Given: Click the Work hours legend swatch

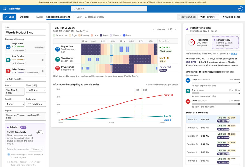Looking at the screenshot, I should (x=54, y=35).
